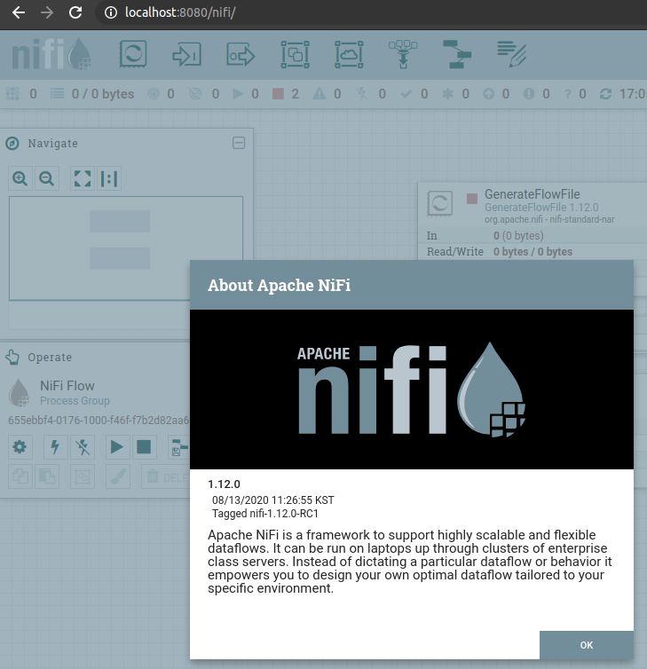Go back in browser history
This screenshot has width=647, height=669.
tap(19, 12)
